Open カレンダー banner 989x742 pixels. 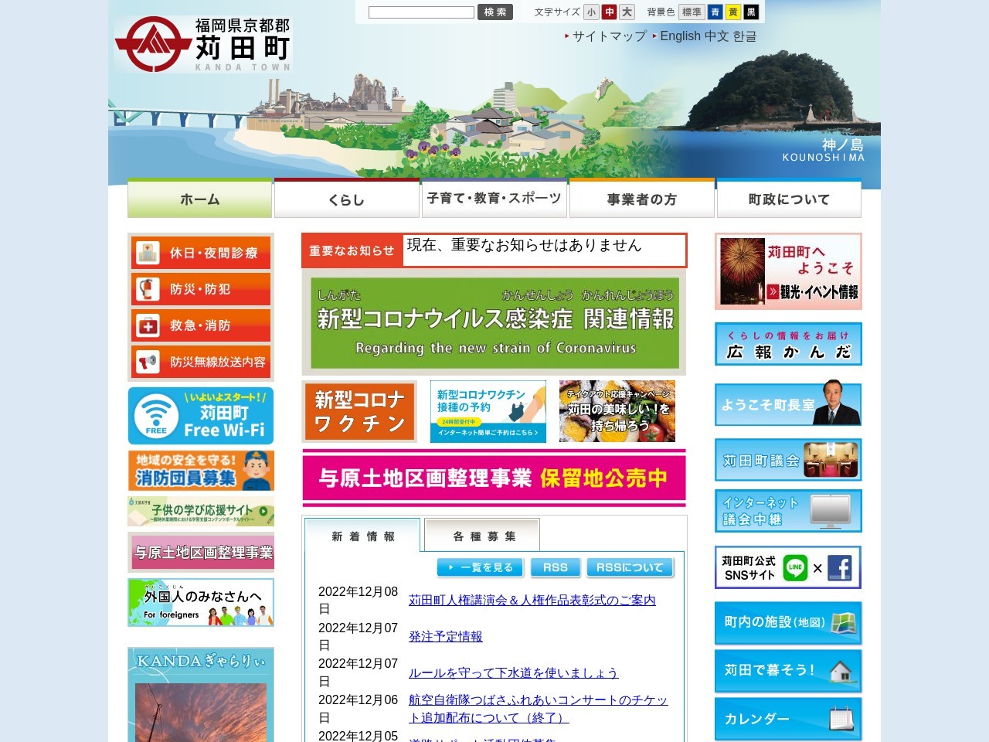(788, 719)
